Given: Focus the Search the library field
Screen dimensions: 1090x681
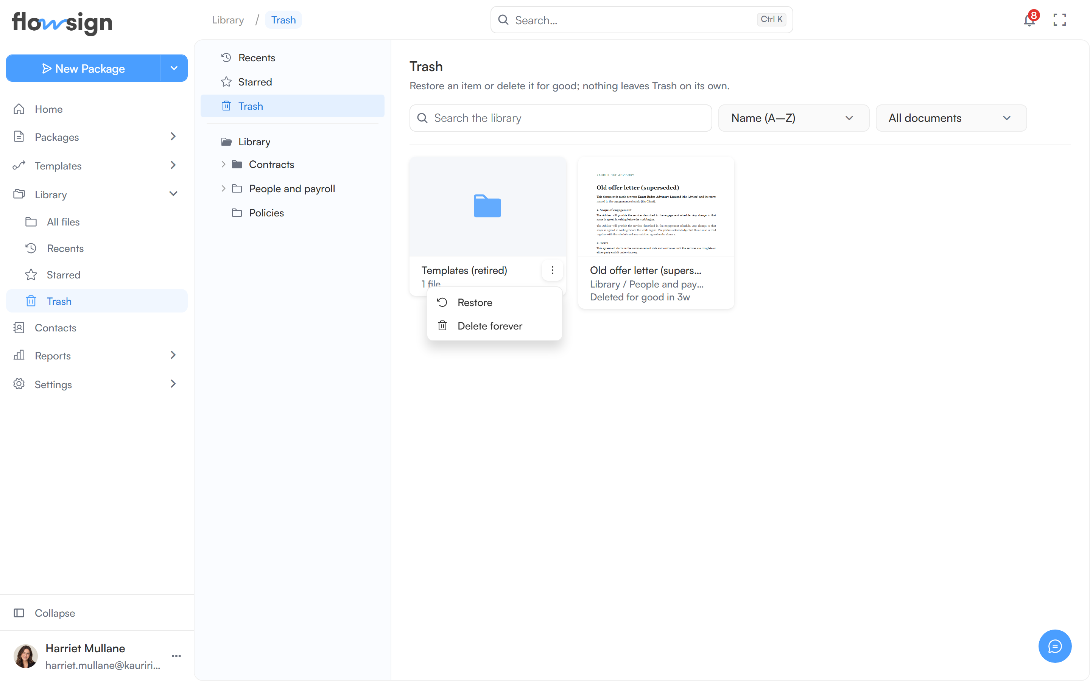Looking at the screenshot, I should pyautogui.click(x=561, y=118).
